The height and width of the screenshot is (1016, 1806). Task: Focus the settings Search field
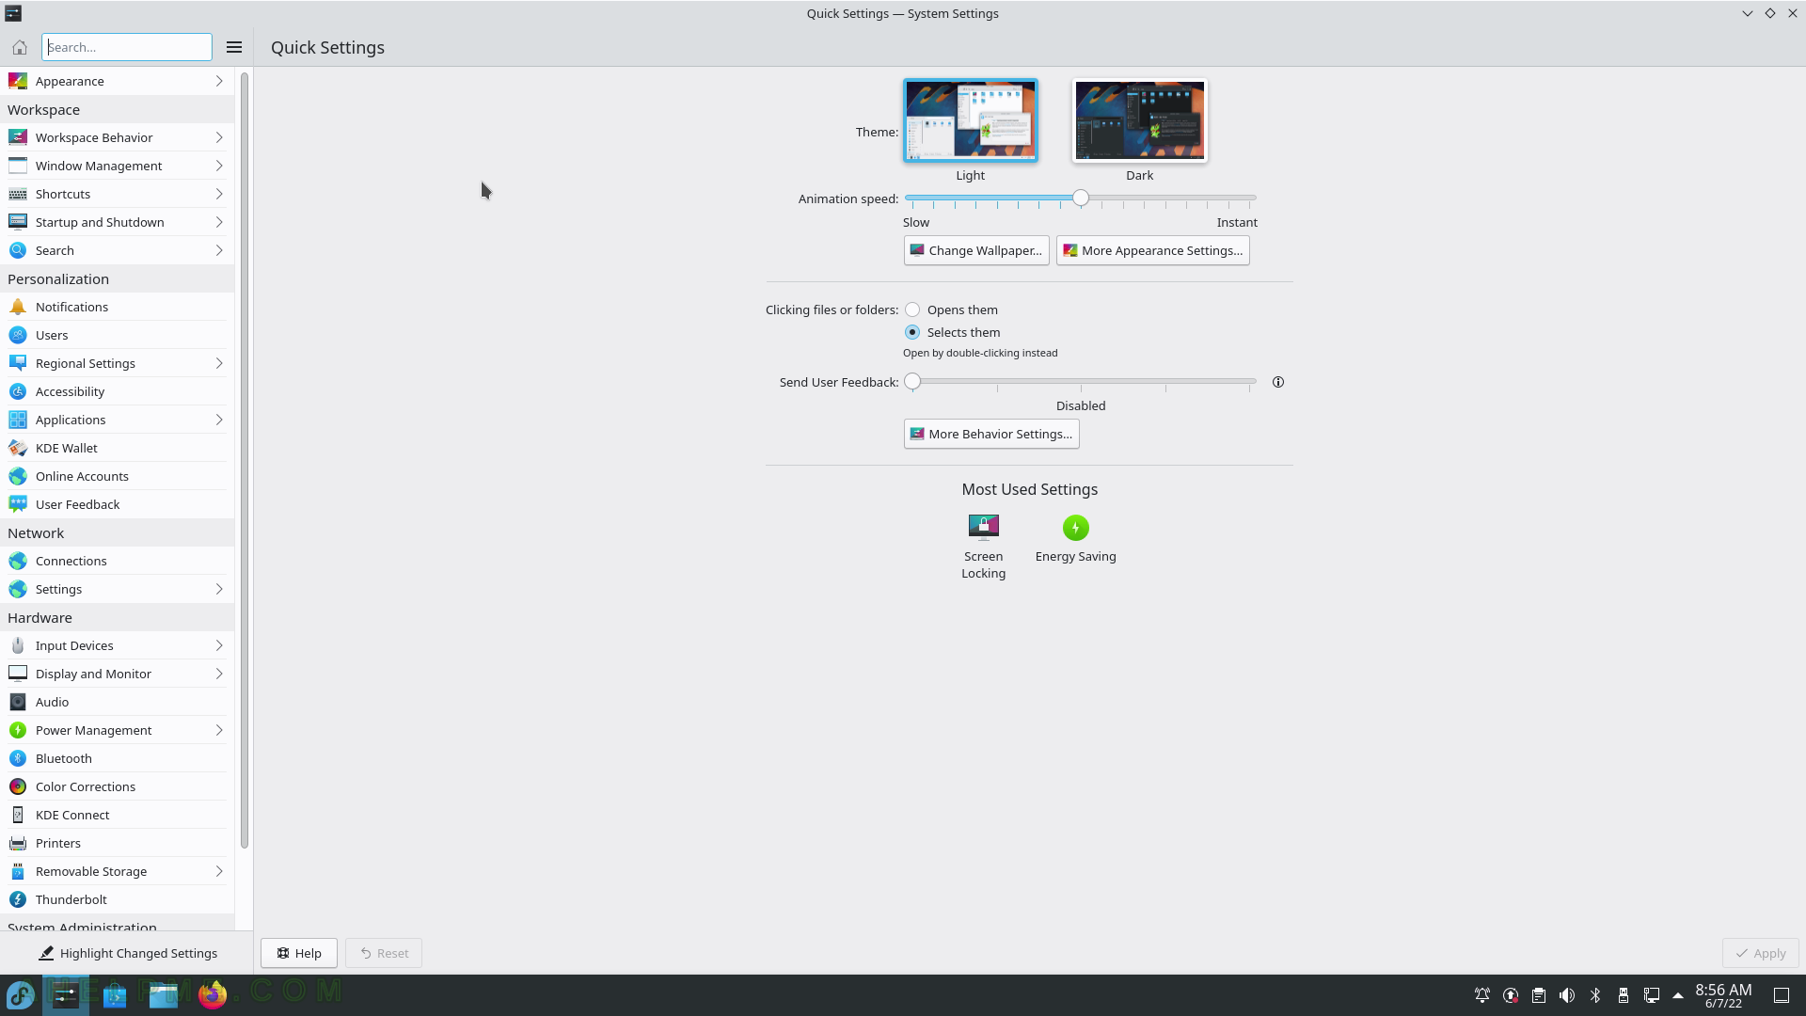pos(127,47)
